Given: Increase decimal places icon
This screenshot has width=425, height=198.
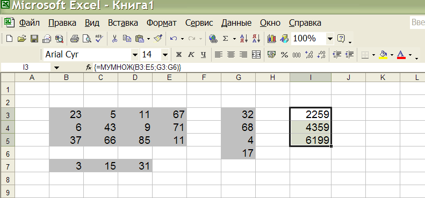Looking at the screenshot, I should pos(309,54).
